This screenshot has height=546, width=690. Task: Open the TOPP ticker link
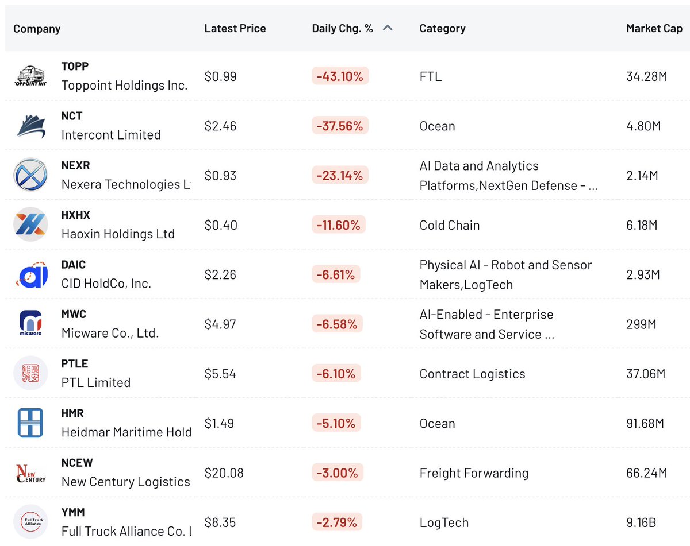(75, 66)
